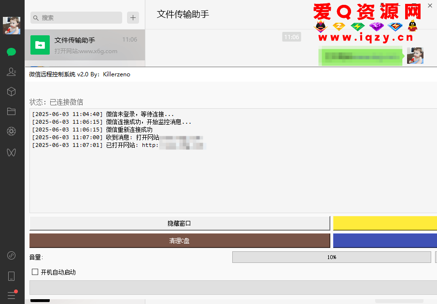Click the 隐藏窗口 button
Image resolution: width=437 pixels, height=304 pixels.
(x=180, y=223)
